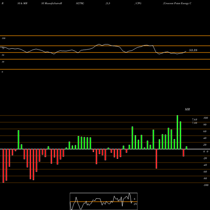
Task: Click the 100 label on MR axis
Action: tap(205, 118)
